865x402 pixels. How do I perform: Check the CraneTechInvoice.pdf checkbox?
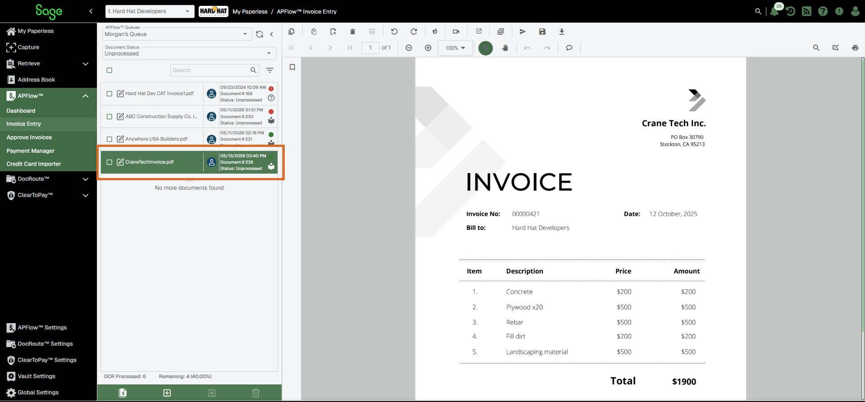pos(109,162)
